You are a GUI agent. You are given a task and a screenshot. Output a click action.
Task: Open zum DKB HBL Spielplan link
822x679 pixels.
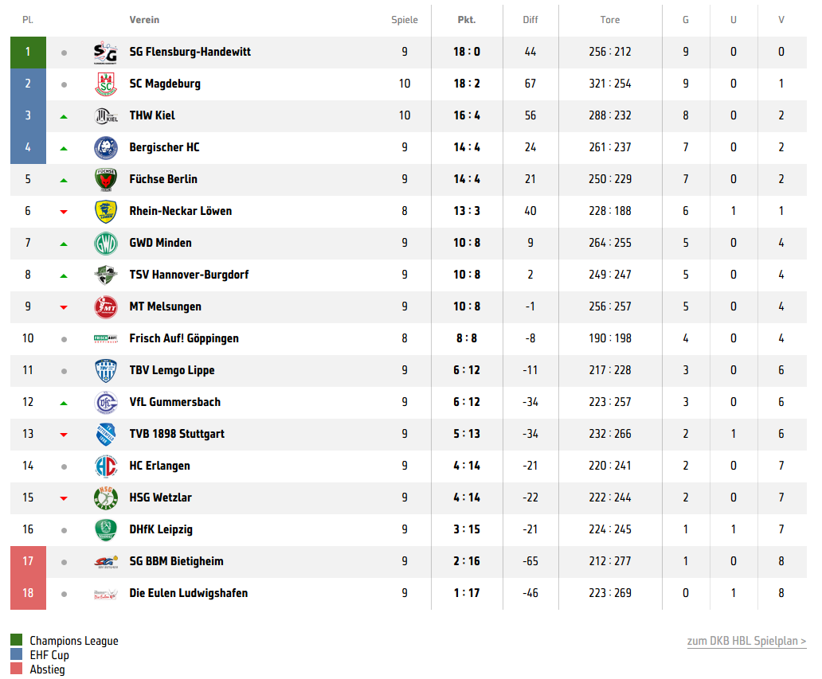(x=746, y=641)
